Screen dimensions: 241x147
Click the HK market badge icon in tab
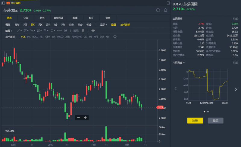click(x=8, y=3)
